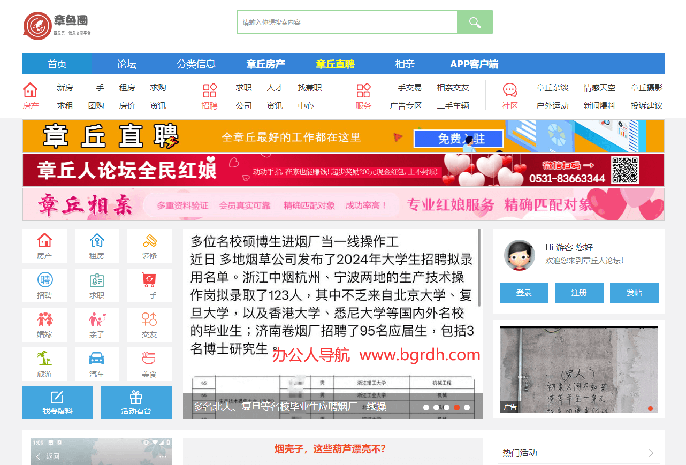Click the 活动看台 gift button
This screenshot has width=686, height=465.
click(136, 402)
